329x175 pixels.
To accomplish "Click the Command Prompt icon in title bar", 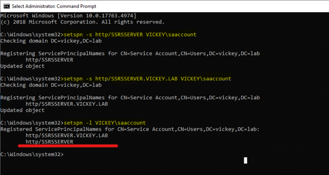I will (6, 6).
